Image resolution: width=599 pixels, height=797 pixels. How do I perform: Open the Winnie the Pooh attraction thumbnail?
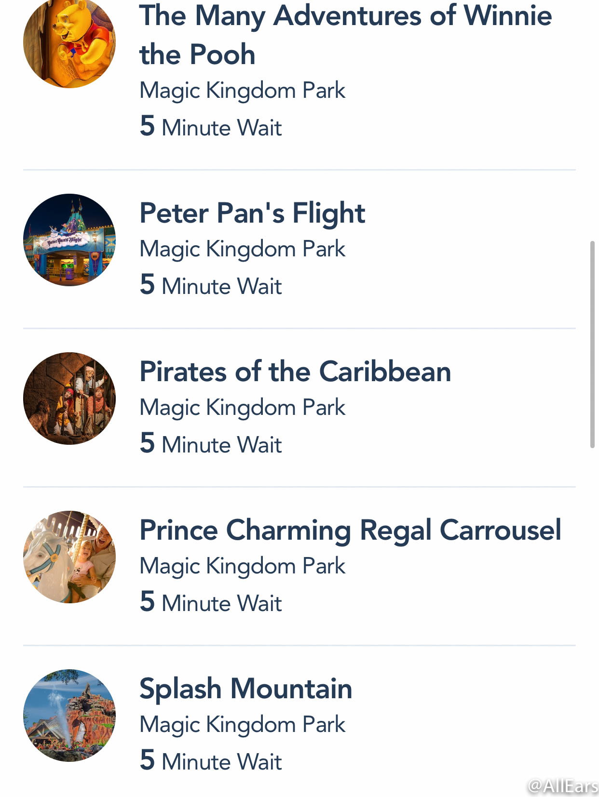[x=69, y=42]
